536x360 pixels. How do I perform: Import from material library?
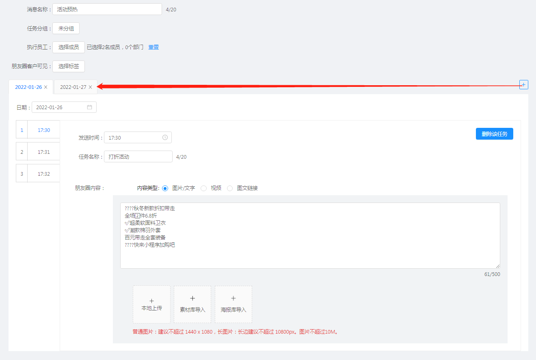[x=192, y=304]
